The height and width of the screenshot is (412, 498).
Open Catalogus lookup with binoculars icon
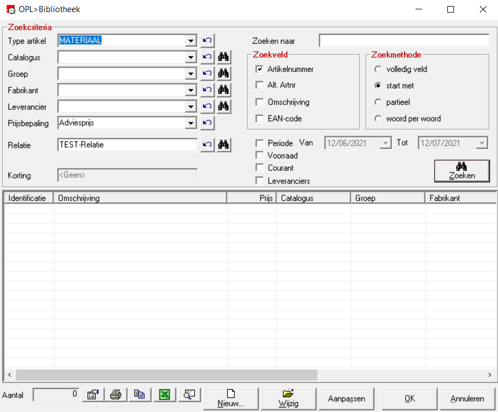click(223, 57)
